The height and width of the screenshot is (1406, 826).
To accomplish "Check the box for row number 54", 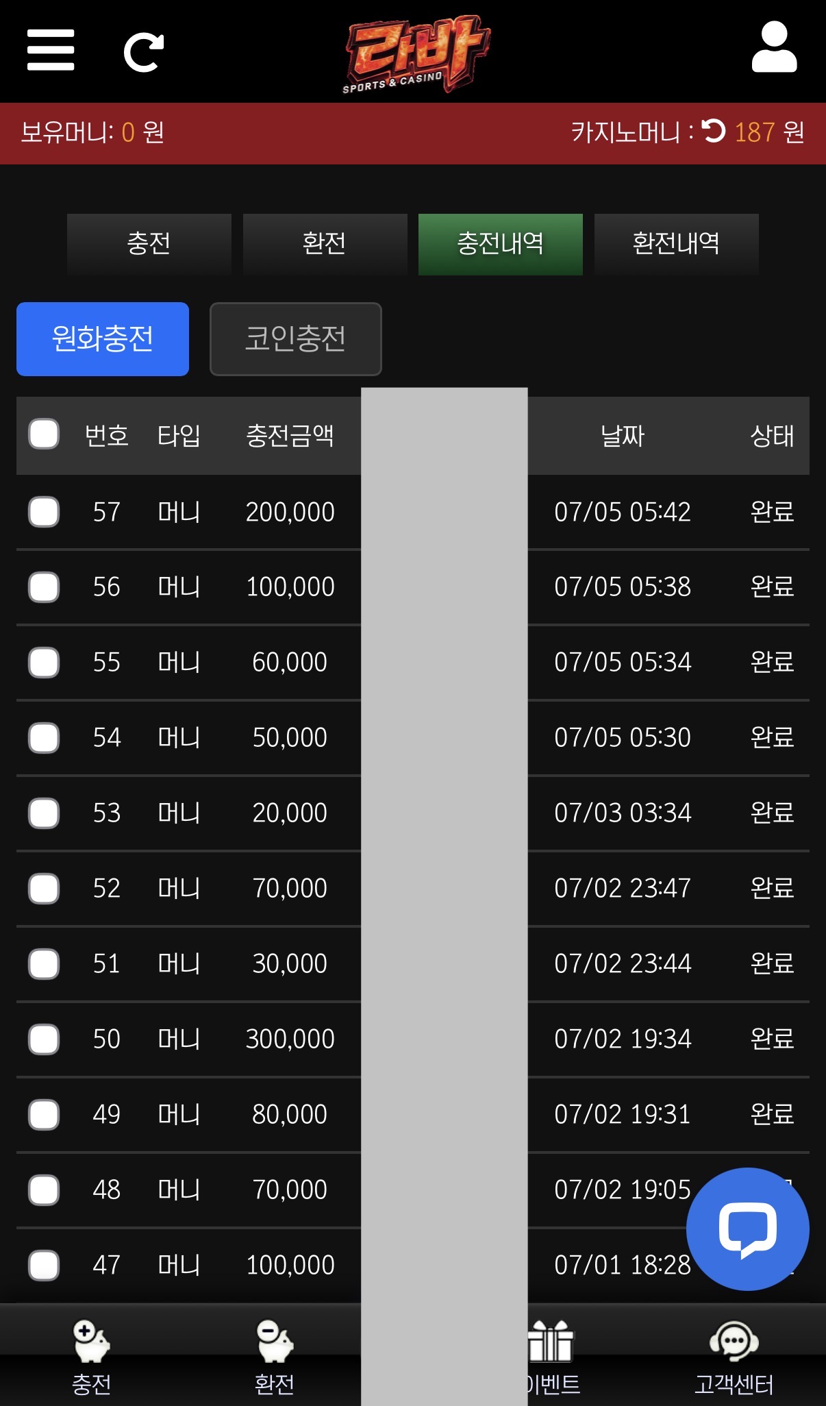I will pyautogui.click(x=44, y=738).
